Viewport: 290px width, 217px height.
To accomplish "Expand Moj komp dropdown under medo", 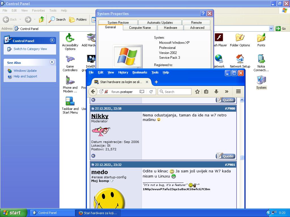I will click(x=112, y=181).
